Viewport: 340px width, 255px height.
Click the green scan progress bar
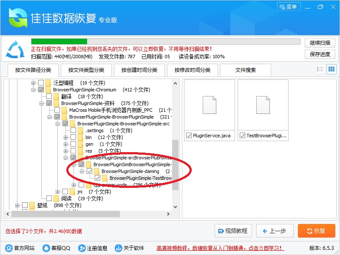(166, 41)
